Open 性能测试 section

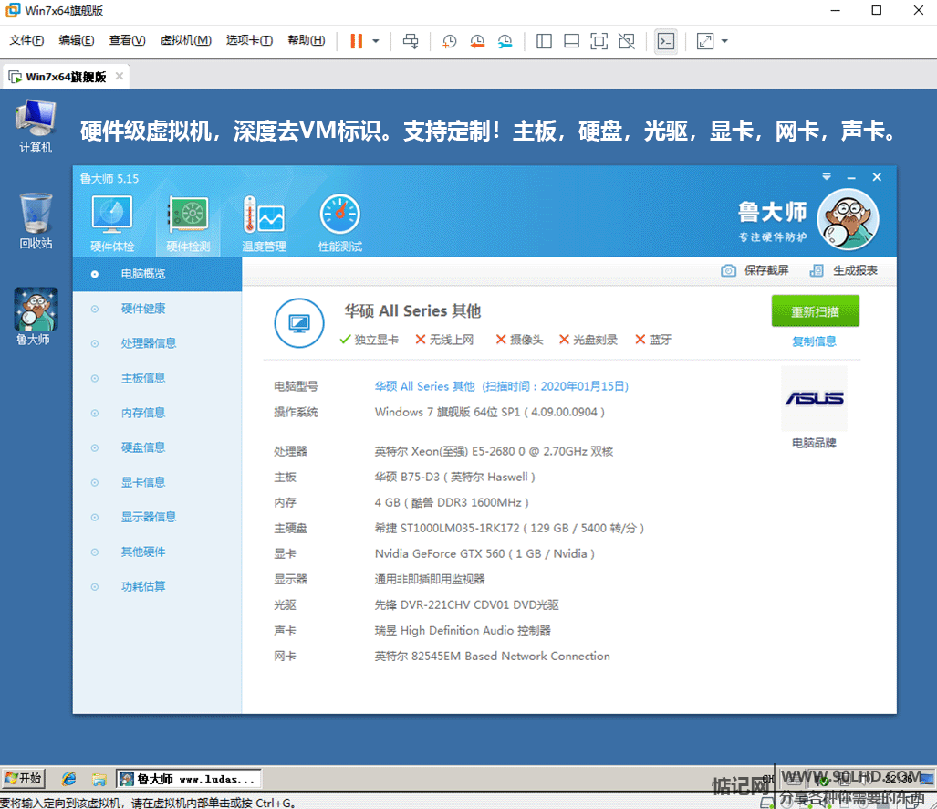pyautogui.click(x=340, y=224)
